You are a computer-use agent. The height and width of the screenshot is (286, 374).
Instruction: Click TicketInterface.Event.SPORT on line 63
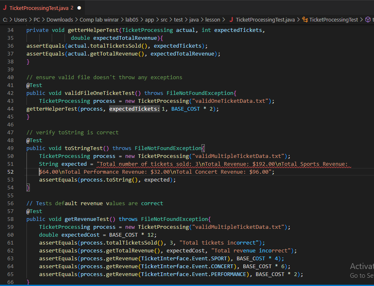click(184, 259)
